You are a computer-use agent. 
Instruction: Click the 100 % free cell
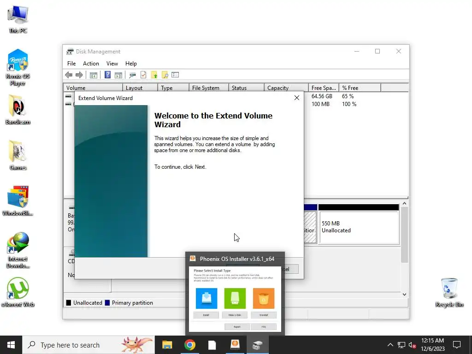tap(349, 104)
